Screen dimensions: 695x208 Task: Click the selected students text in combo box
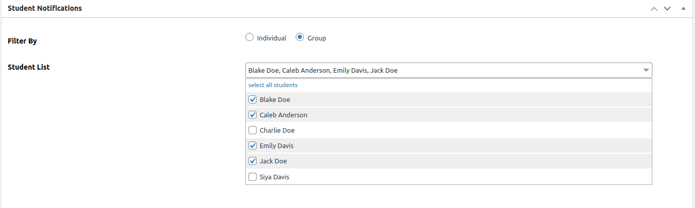tap(323, 71)
